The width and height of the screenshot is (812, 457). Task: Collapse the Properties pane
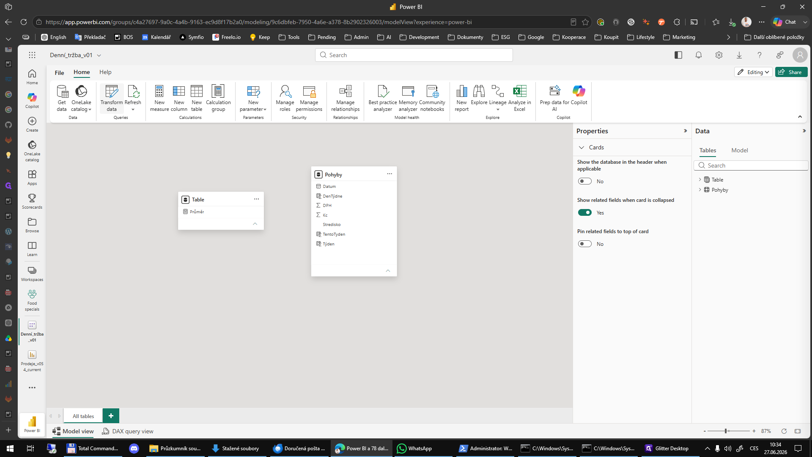(686, 131)
